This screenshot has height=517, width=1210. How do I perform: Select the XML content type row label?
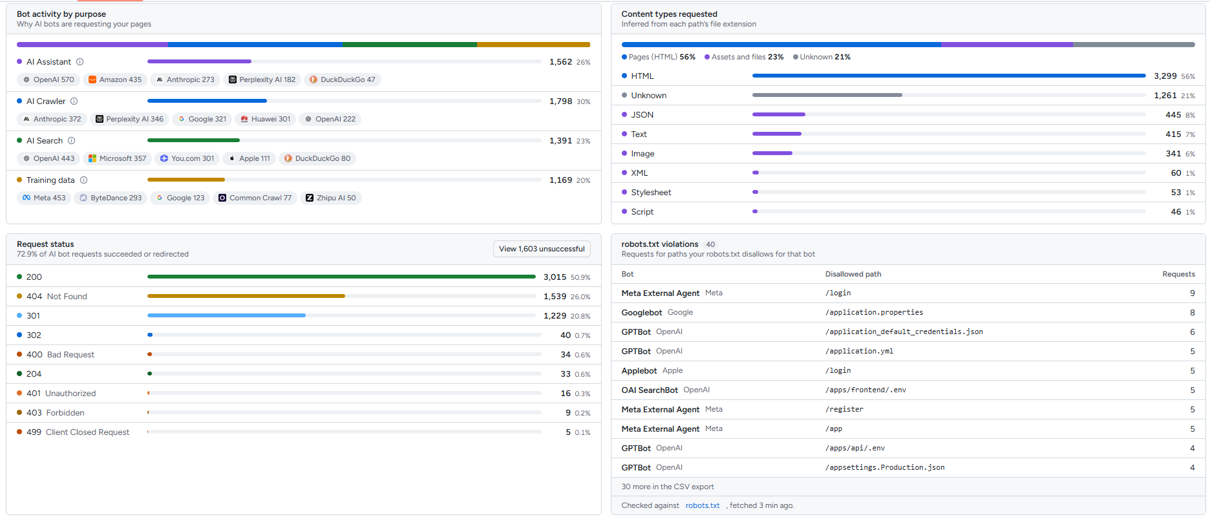640,173
